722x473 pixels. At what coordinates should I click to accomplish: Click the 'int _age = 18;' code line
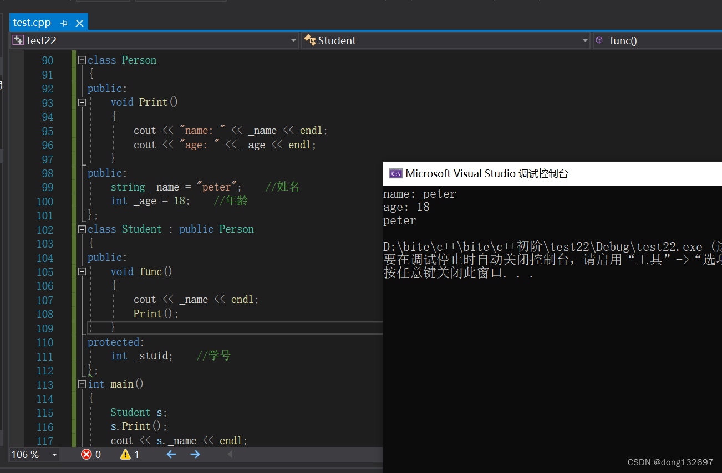pyautogui.click(x=150, y=201)
